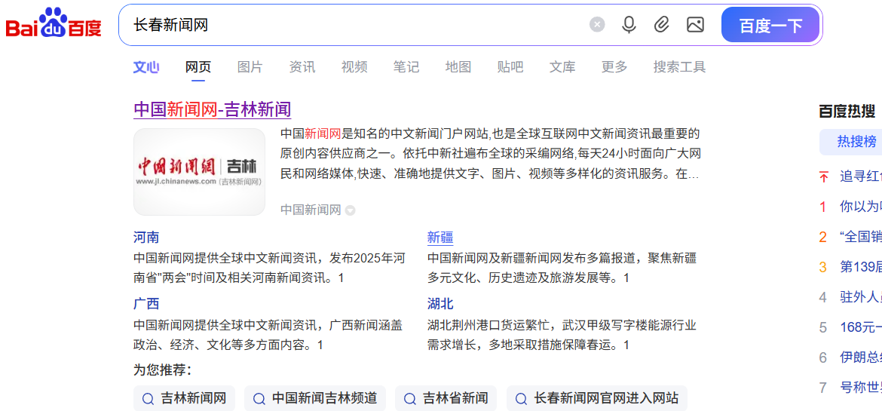
Task: Open hot search item 你以为
Action: coord(861,207)
